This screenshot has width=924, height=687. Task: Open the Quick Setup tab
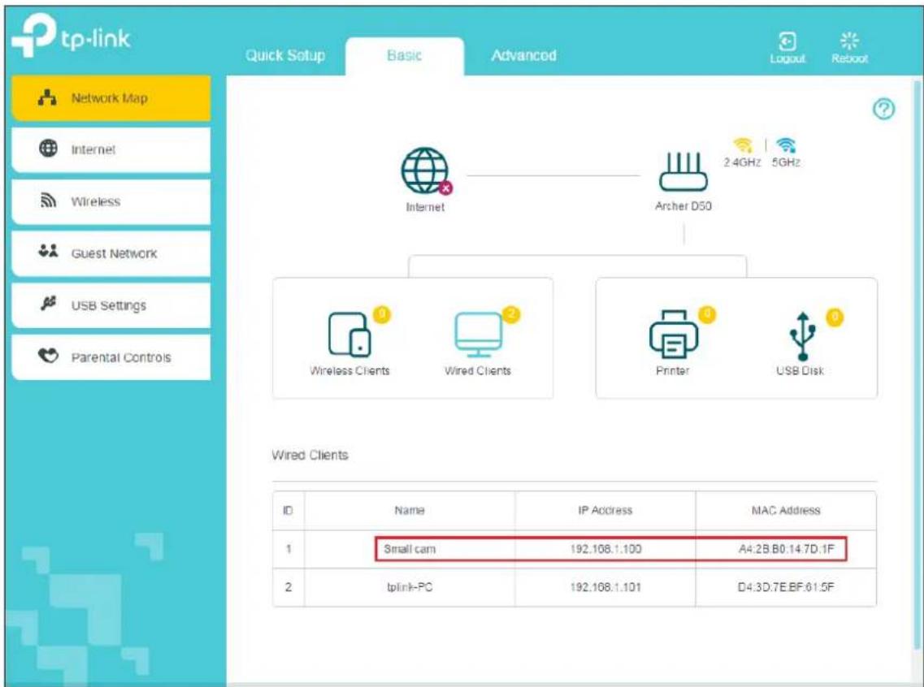pos(285,55)
